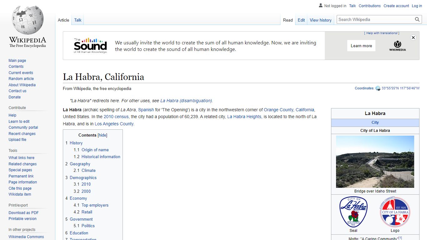Open Recent changes
427x240 pixels.
tap(22, 134)
